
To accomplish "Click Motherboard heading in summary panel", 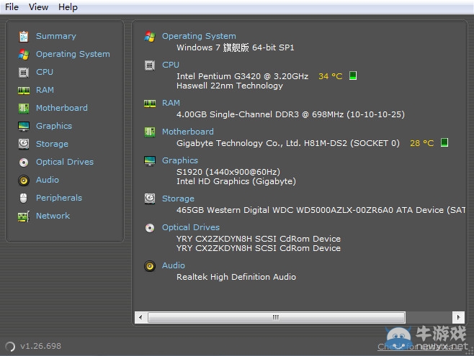I will pyautogui.click(x=188, y=132).
